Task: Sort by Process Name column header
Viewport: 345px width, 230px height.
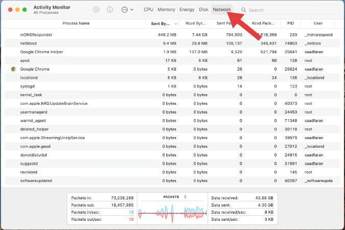Action: pos(76,23)
